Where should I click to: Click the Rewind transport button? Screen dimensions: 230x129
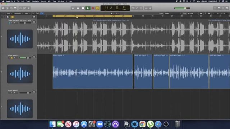pyautogui.click(x=73, y=8)
